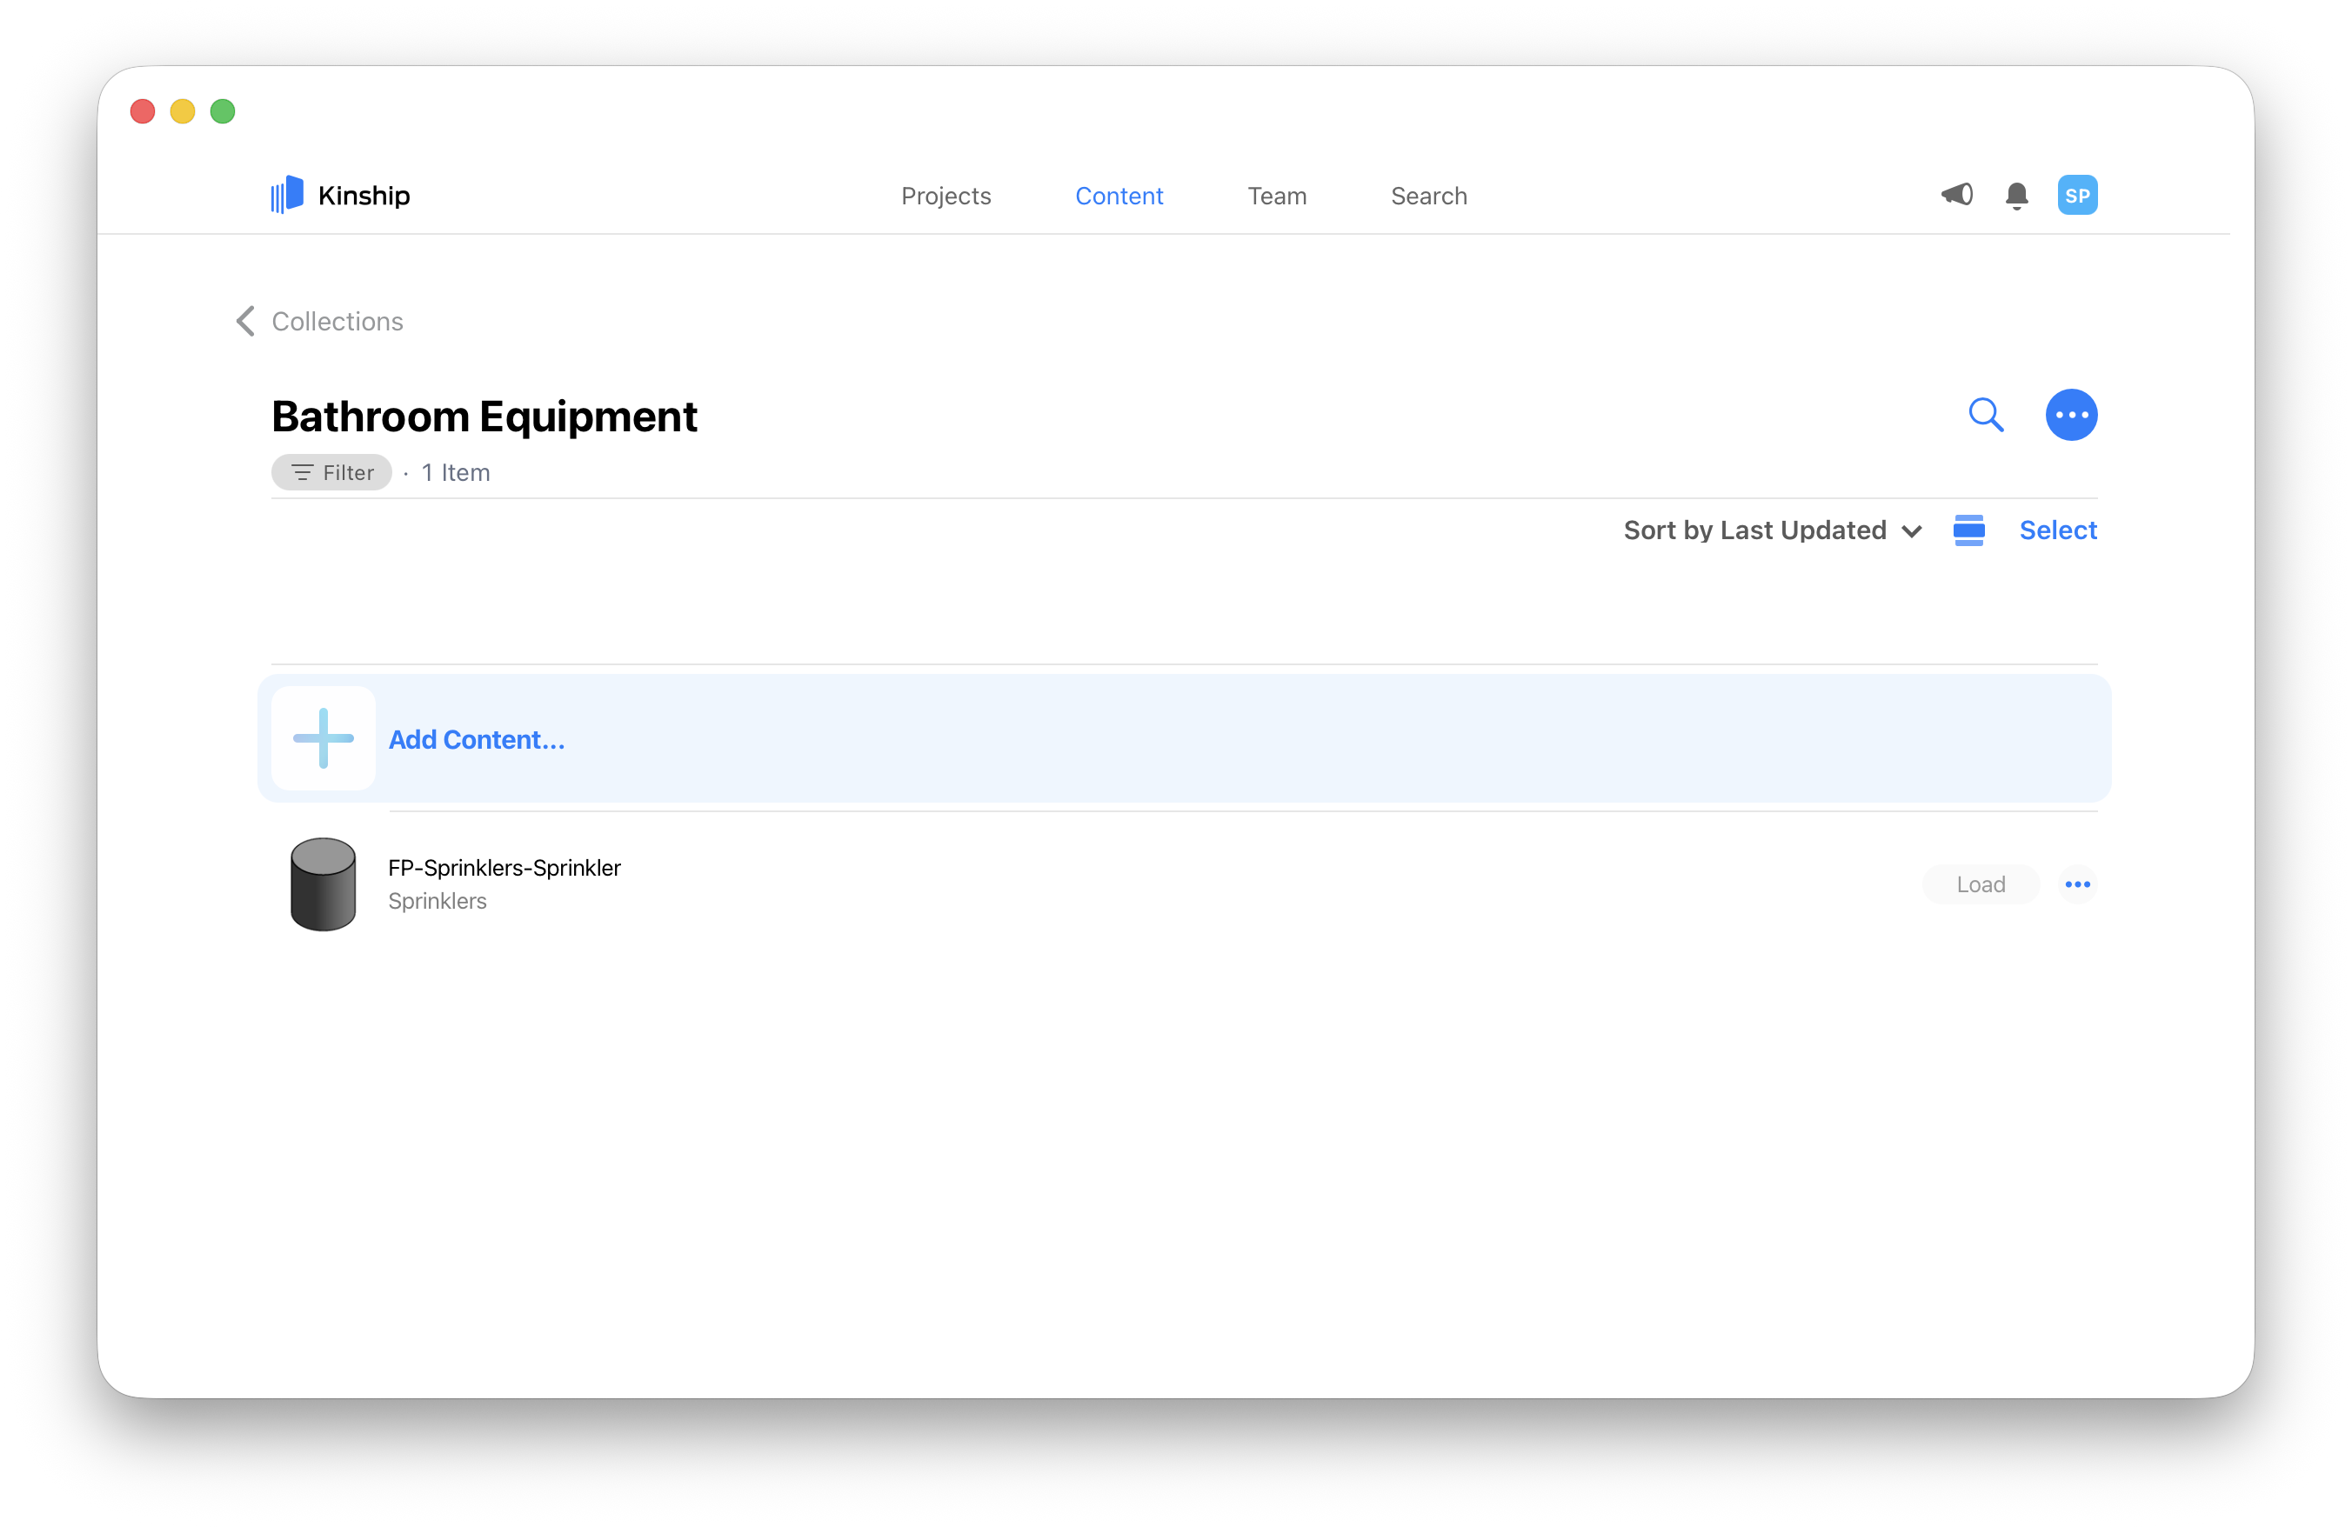Switch to the Team tab

point(1277,196)
